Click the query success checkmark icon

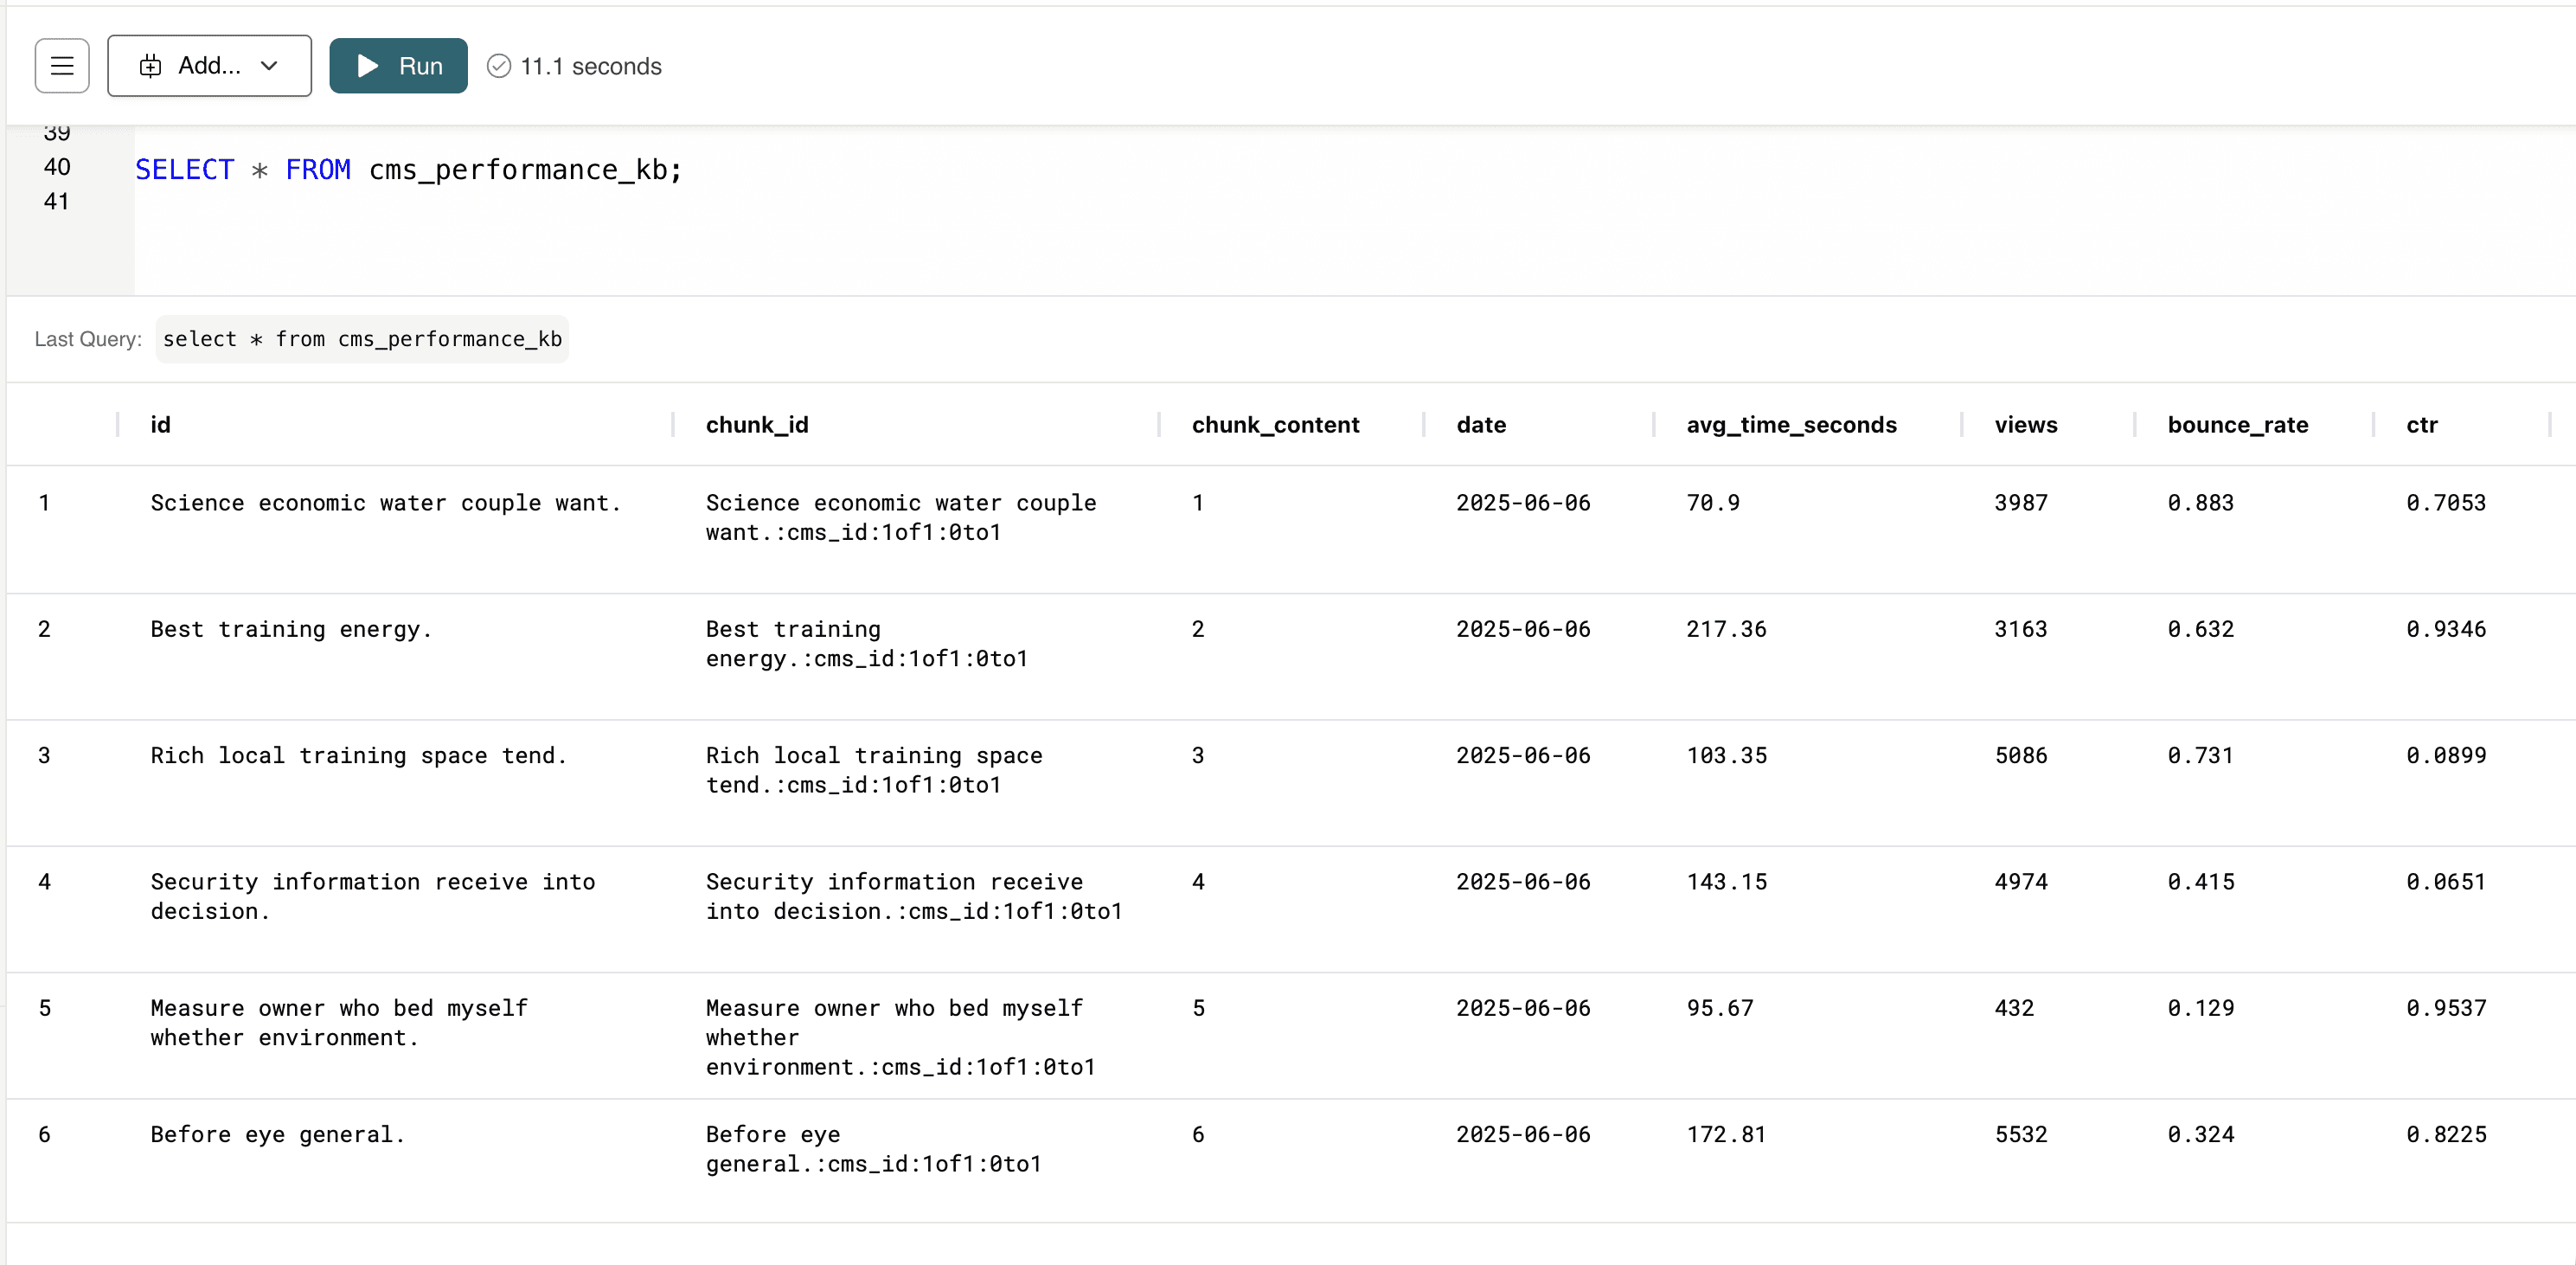[x=498, y=66]
